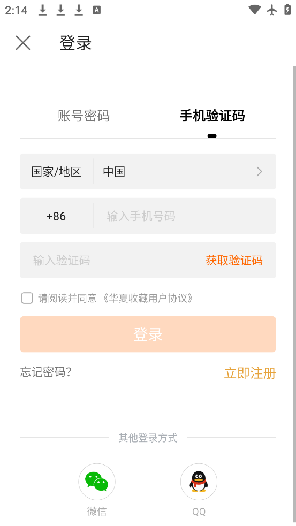296x526 pixels.
Task: Select the 手机验证码 tab
Action: 212,116
